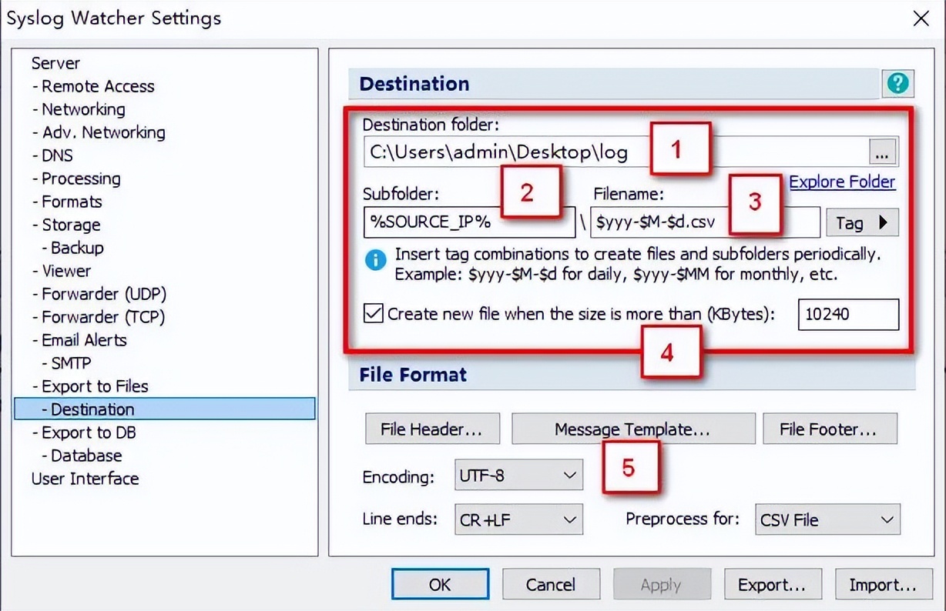946x611 pixels.
Task: Click the green help question mark icon
Action: coord(897,84)
